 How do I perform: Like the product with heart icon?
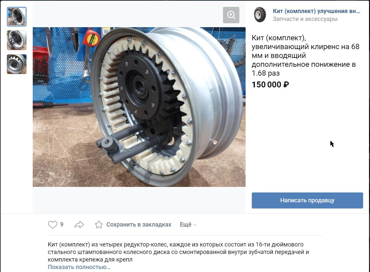click(53, 225)
